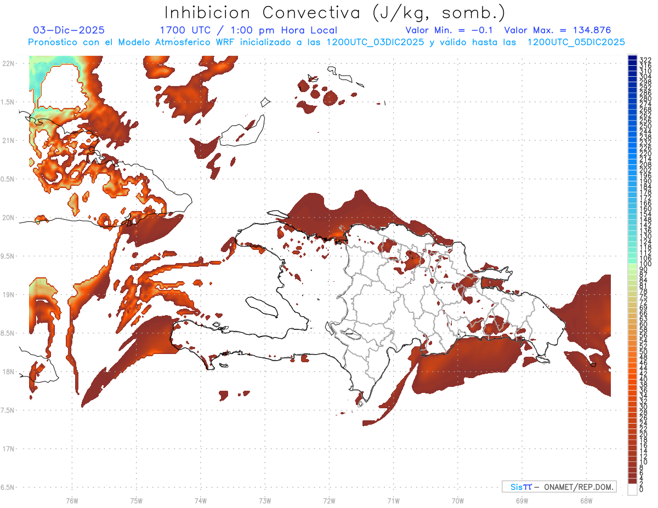The width and height of the screenshot is (658, 508).
Task: Click the "10" colorbar value label
Action: tap(644, 462)
